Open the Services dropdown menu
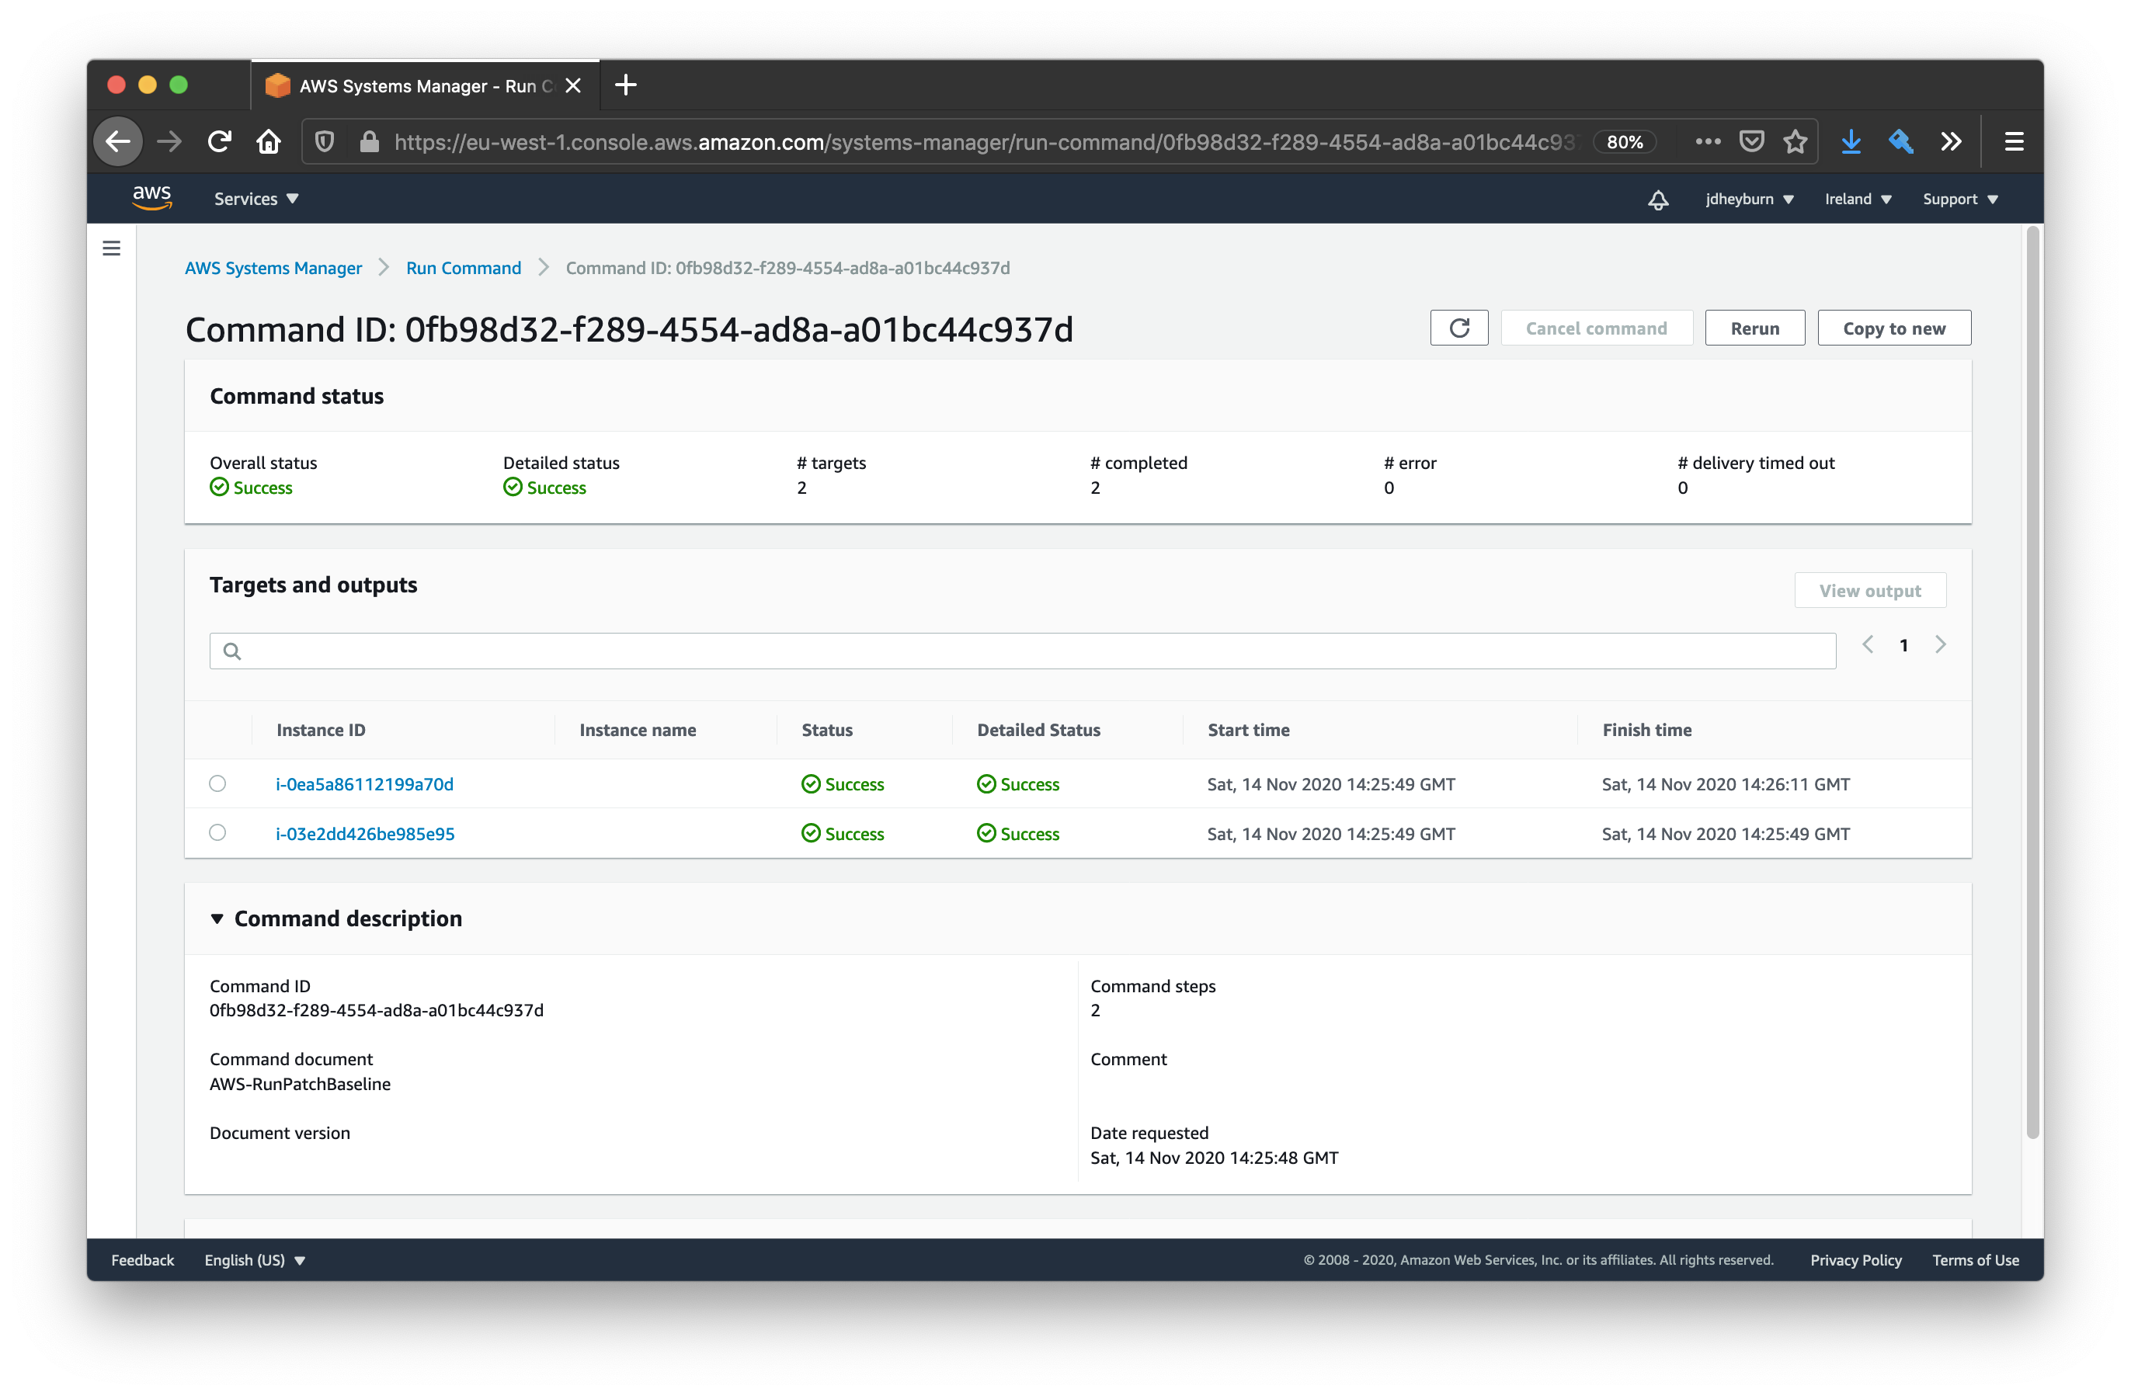This screenshot has width=2131, height=1396. (256, 199)
